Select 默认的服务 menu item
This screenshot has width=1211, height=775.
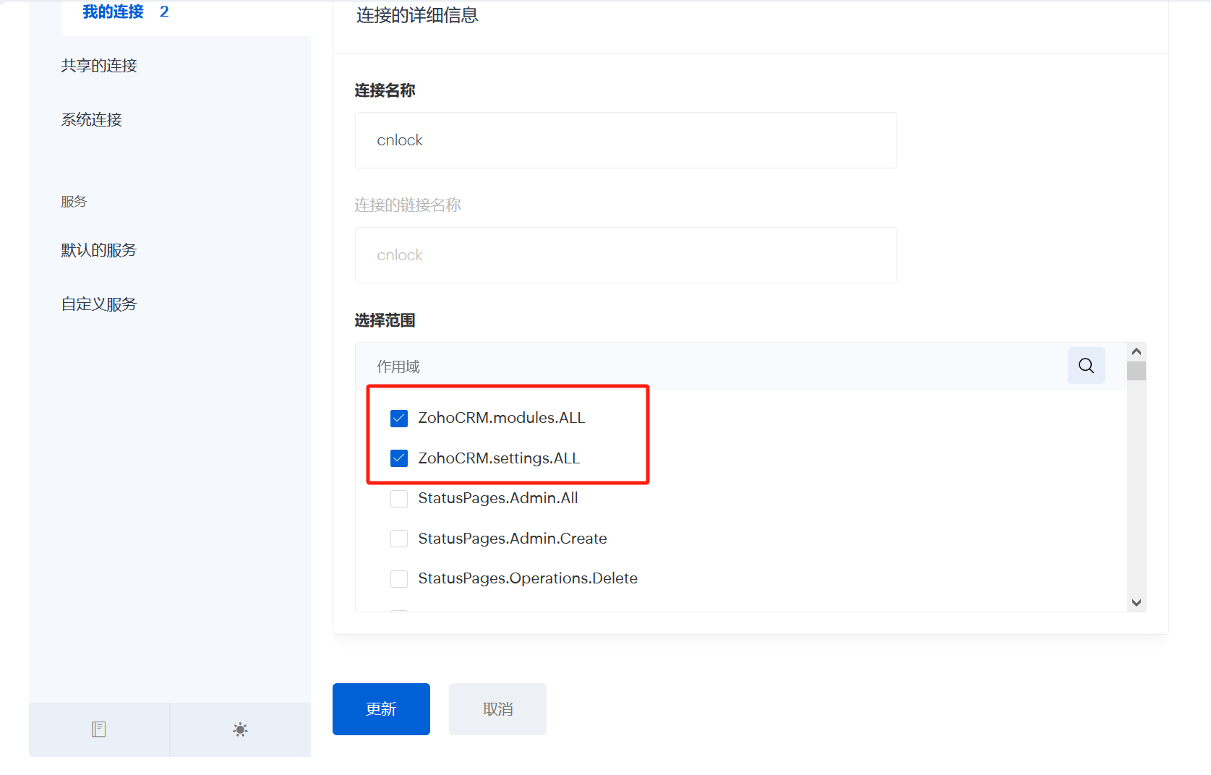(x=99, y=250)
